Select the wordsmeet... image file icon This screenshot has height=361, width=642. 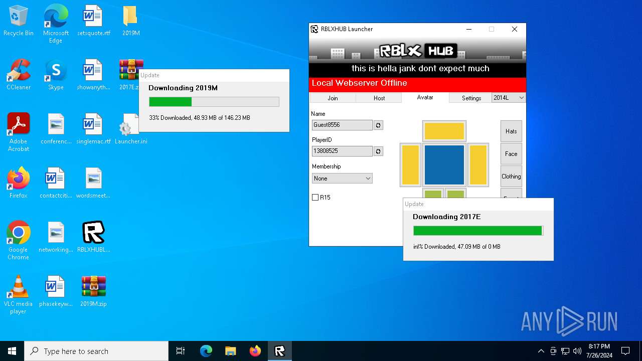click(94, 184)
